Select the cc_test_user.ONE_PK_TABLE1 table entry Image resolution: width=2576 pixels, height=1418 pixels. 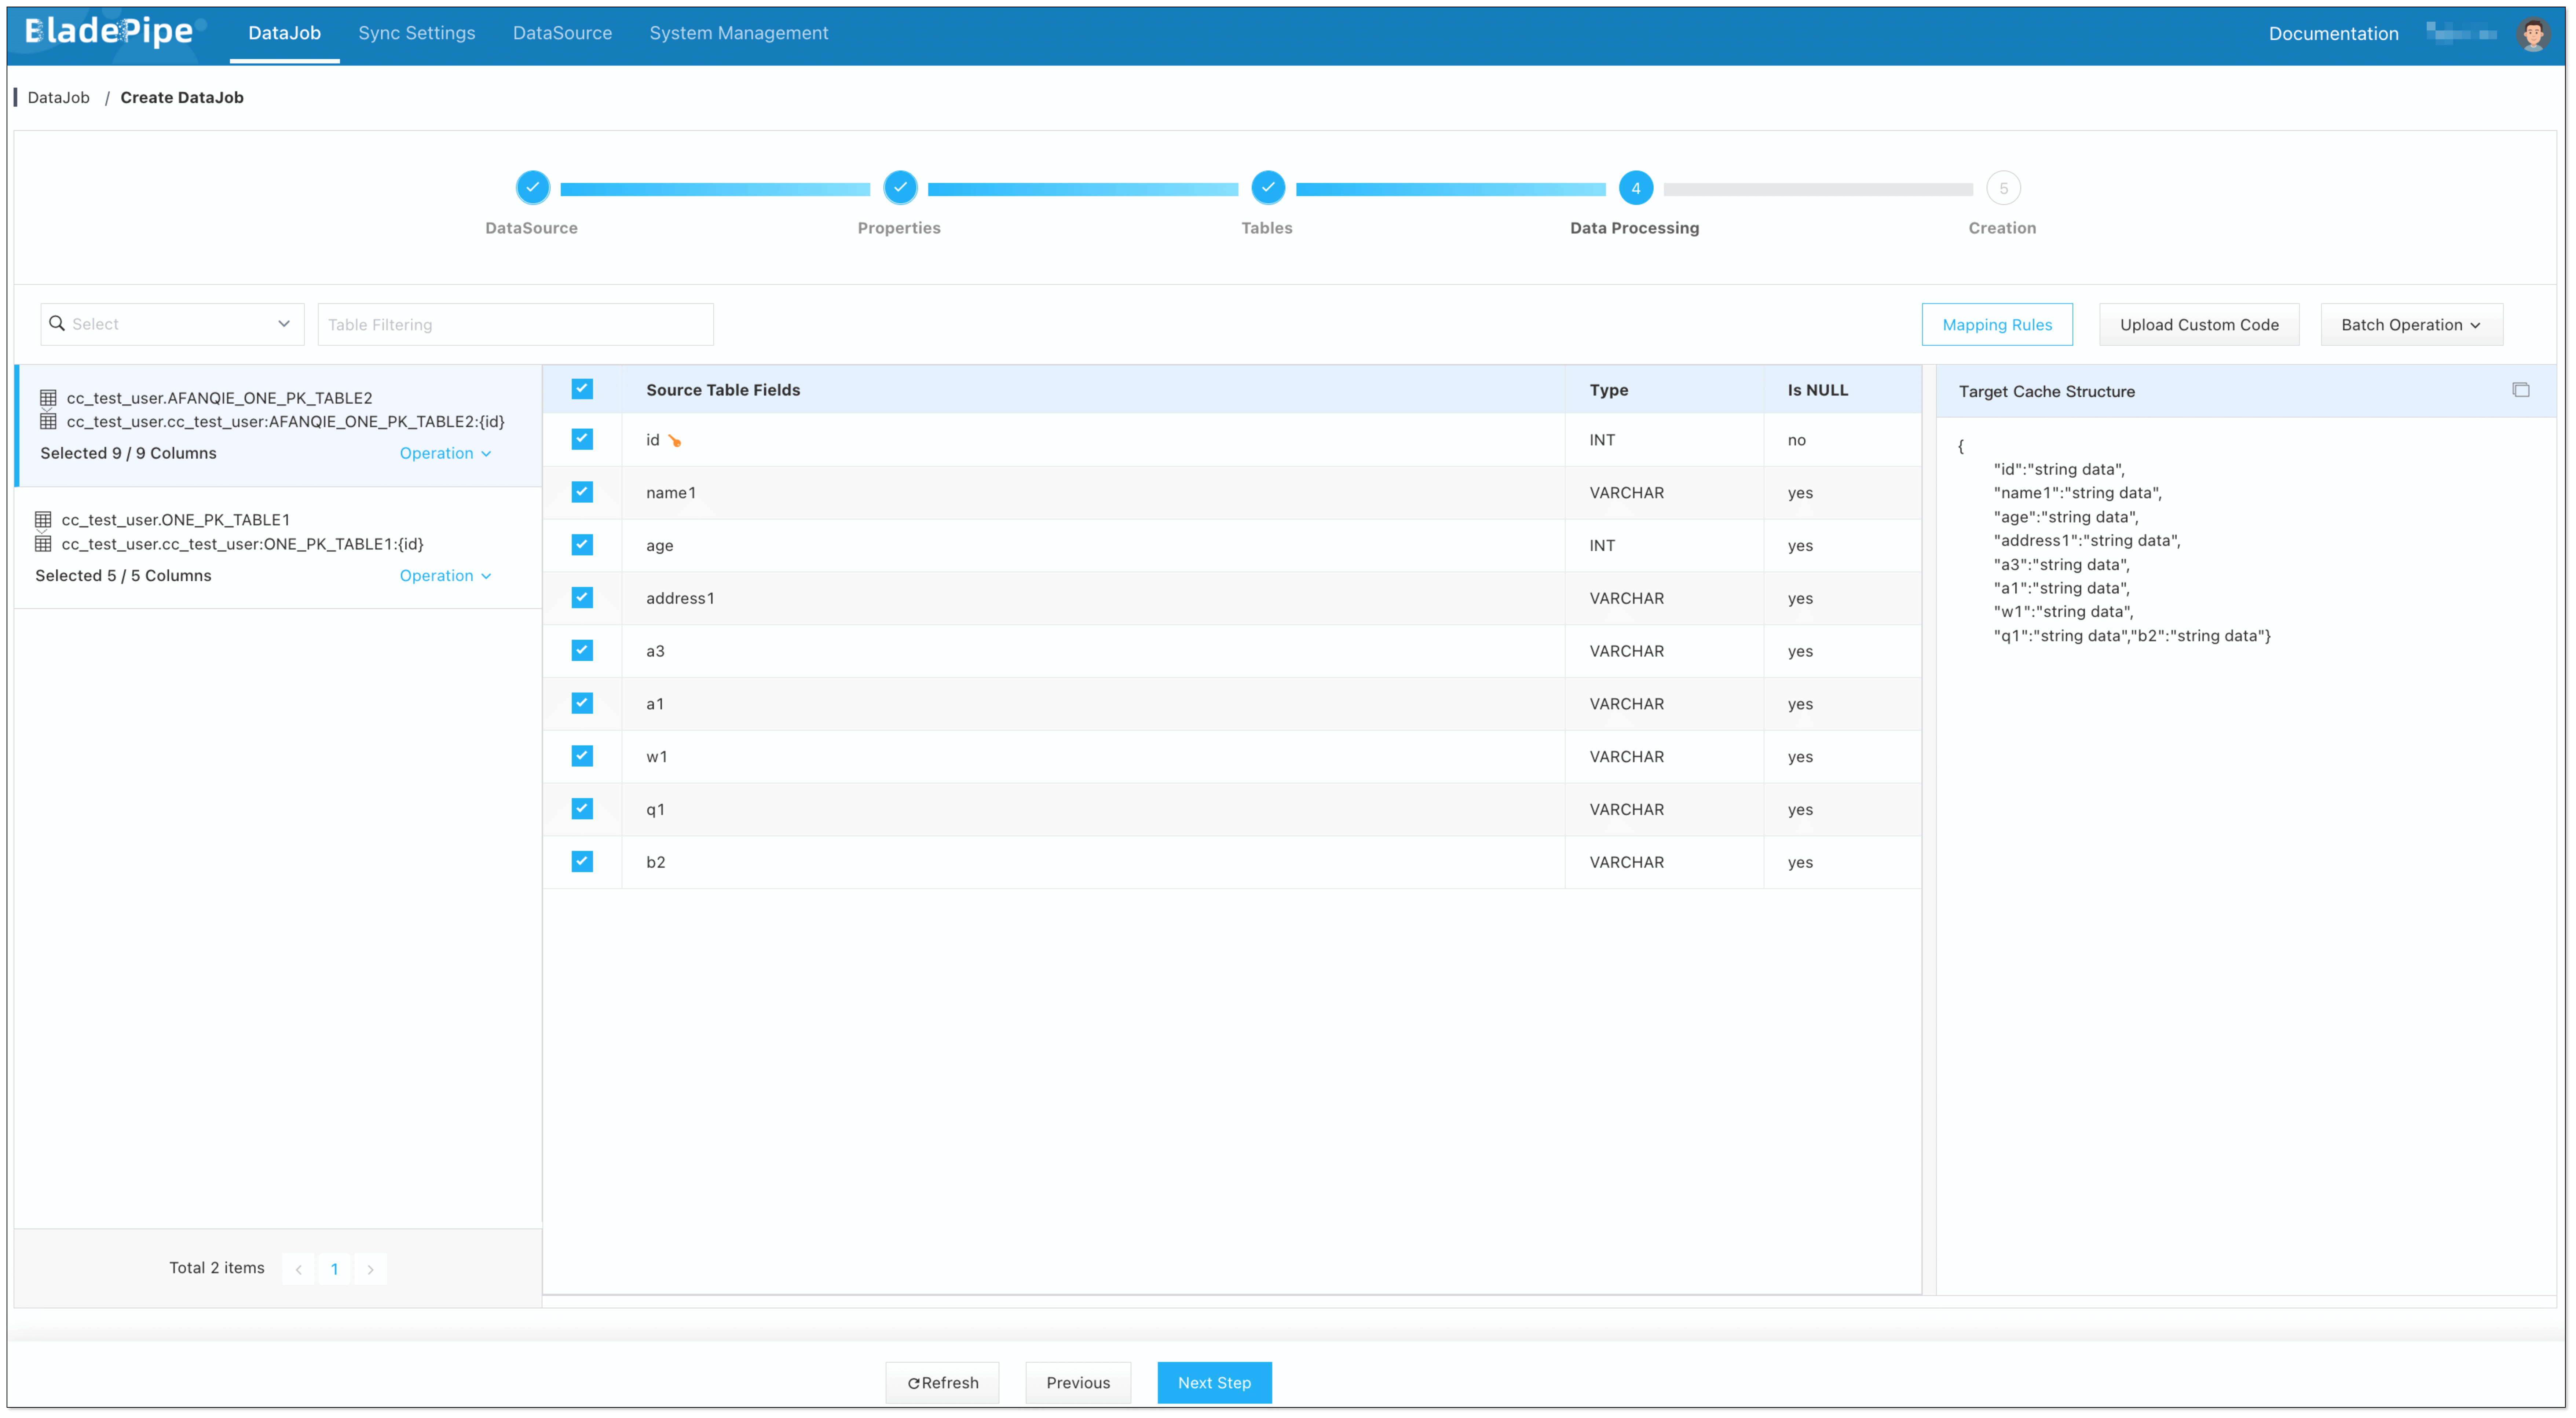tap(278, 548)
